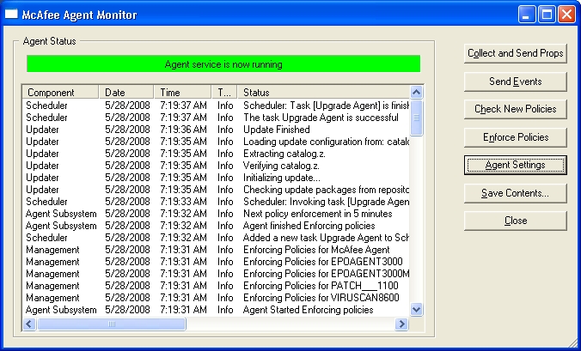Viewport: 581px width, 351px height.
Task: Minimize the McAfee Agent Monitor window
Action: click(527, 15)
